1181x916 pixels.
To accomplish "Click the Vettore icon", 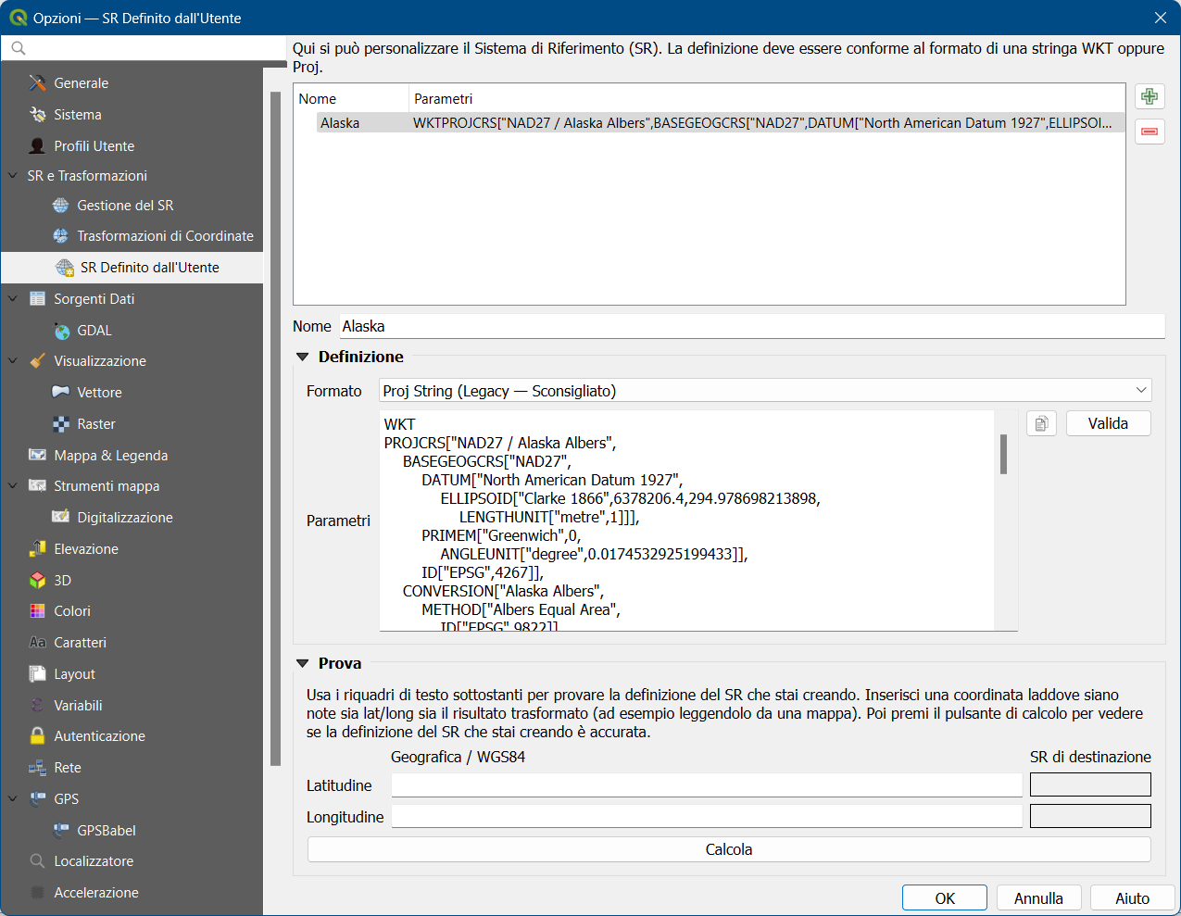I will [61, 393].
